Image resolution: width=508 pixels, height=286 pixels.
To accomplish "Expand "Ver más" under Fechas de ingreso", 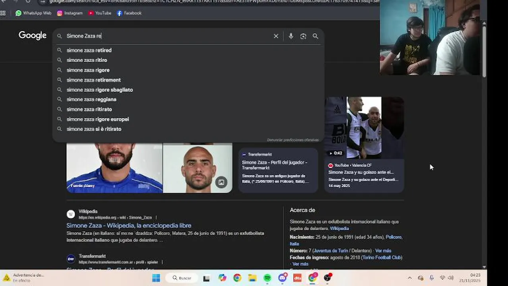I will [301, 264].
